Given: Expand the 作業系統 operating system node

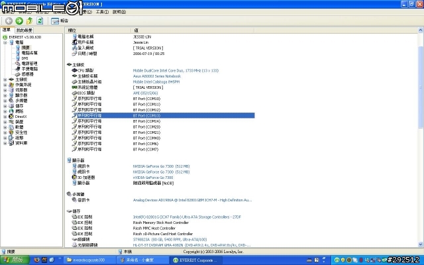Looking at the screenshot, I should pos(5,85).
